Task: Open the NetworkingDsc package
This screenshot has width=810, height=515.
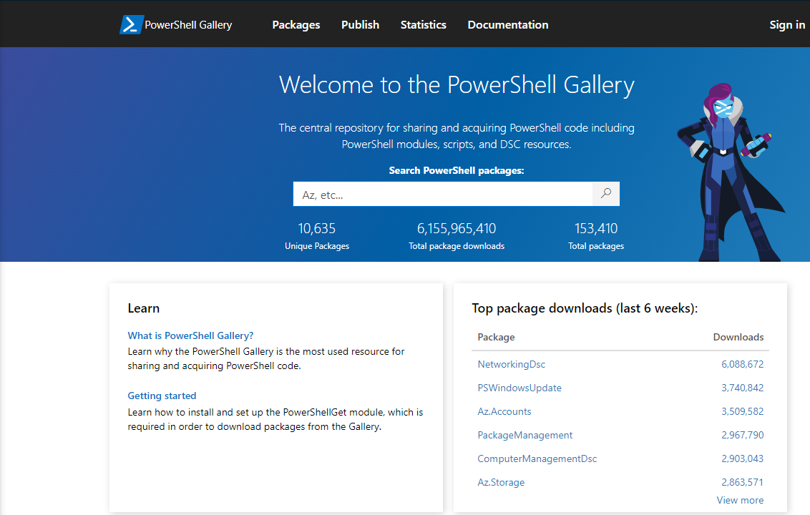Action: coord(512,364)
